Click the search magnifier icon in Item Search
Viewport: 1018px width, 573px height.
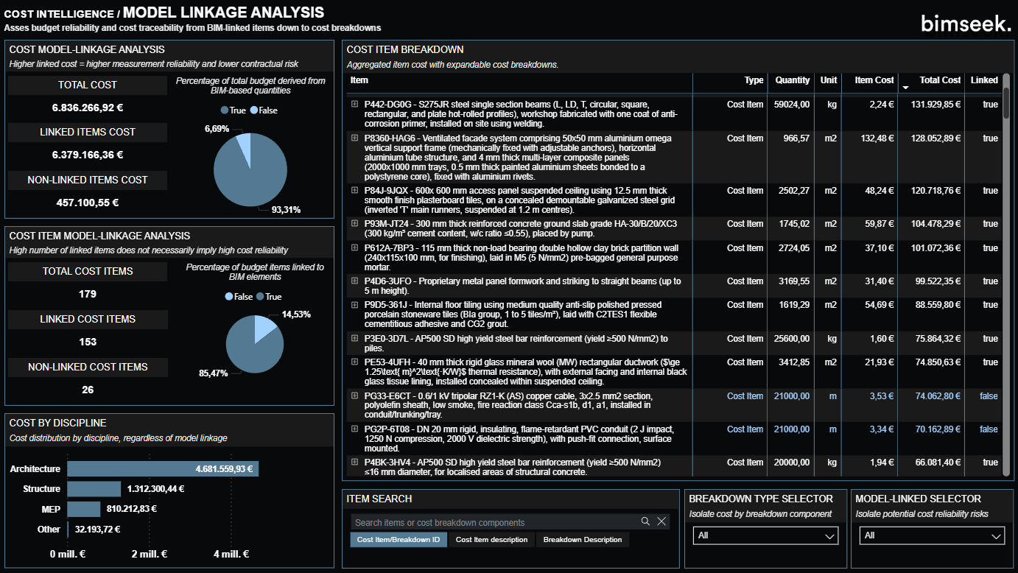point(645,521)
